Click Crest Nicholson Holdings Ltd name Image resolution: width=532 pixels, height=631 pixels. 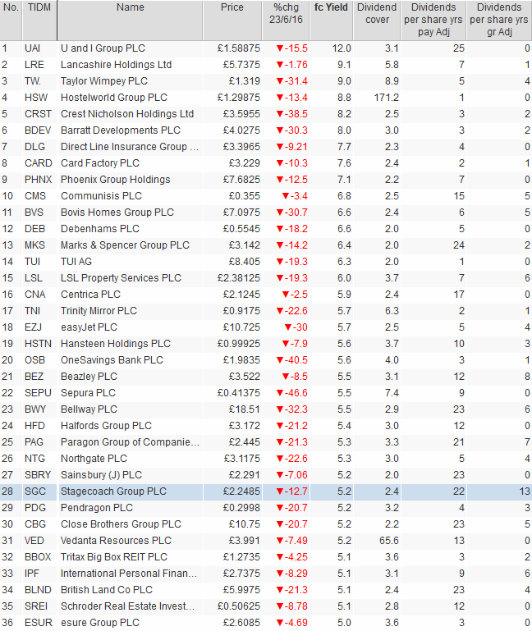127,114
